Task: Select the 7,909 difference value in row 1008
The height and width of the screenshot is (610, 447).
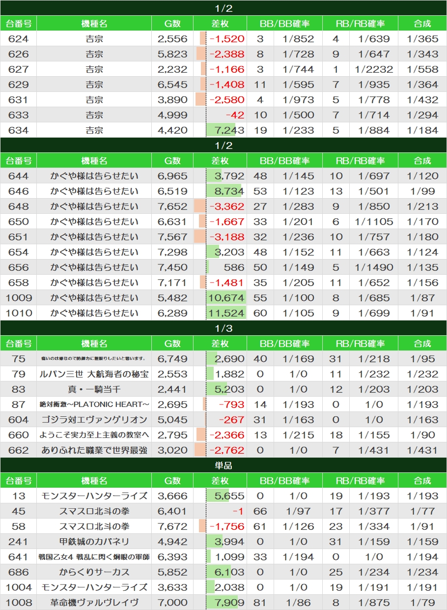Action: click(x=229, y=603)
